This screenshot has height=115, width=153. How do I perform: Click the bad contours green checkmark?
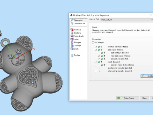point(102,53)
